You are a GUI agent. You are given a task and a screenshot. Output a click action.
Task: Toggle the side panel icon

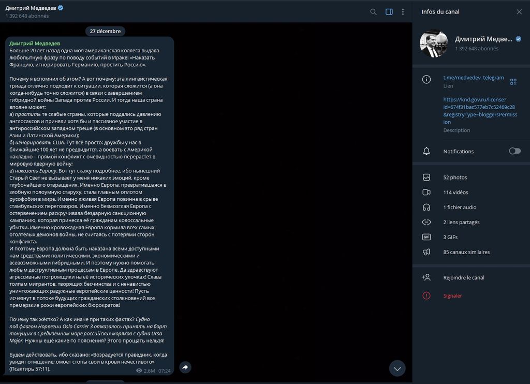(389, 12)
